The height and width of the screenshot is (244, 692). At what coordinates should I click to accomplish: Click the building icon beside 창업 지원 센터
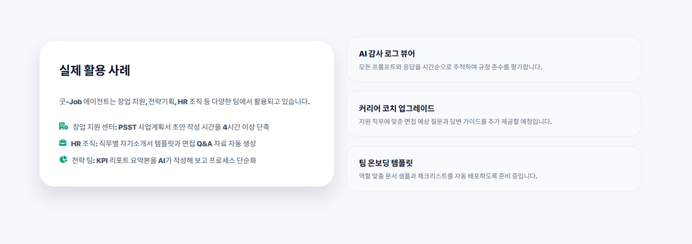[63, 126]
